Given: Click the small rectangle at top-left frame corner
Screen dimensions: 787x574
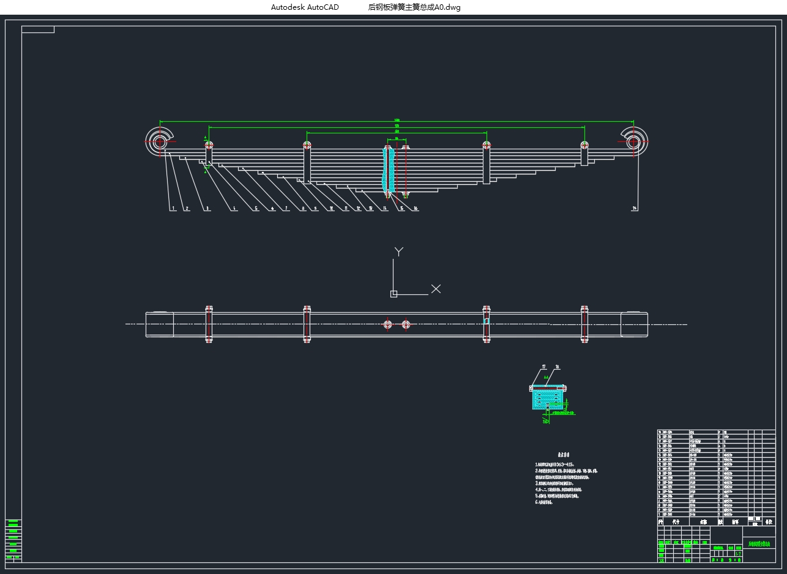Looking at the screenshot, I should point(38,29).
